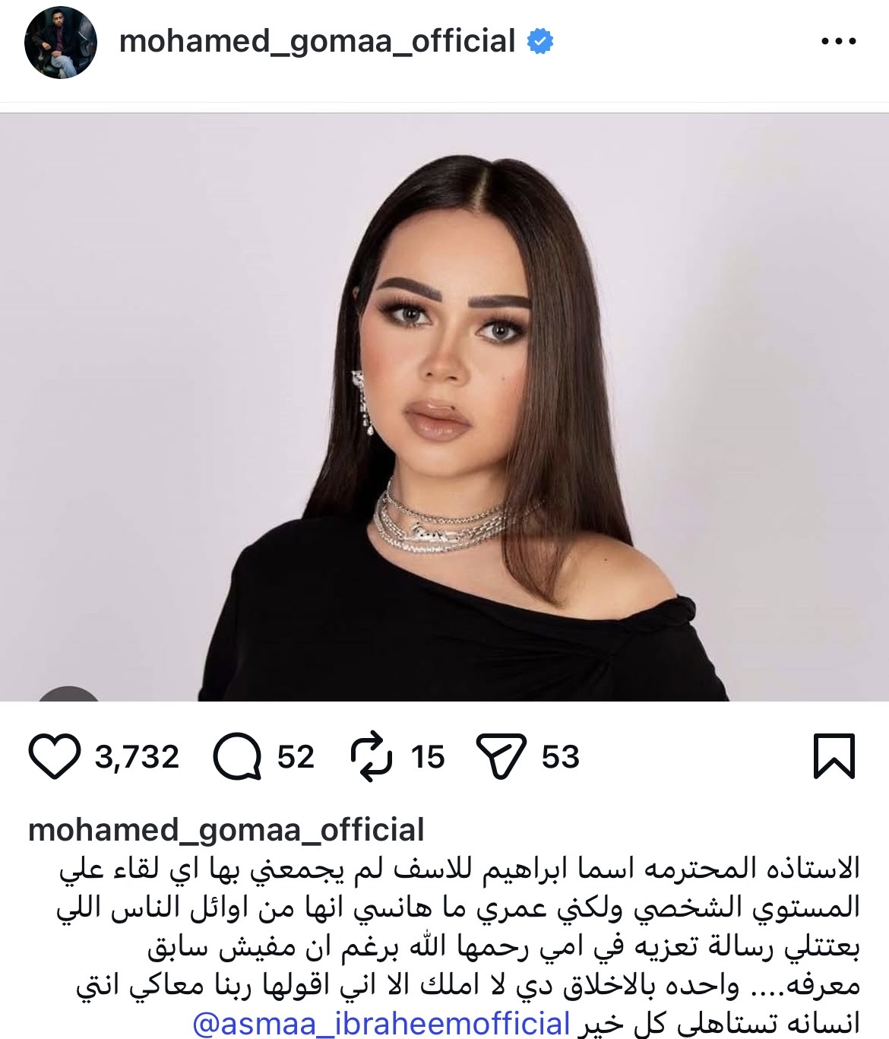This screenshot has width=889, height=1039.
Task: Open mohamed_gomaa_official username in the header
Action: [x=318, y=41]
